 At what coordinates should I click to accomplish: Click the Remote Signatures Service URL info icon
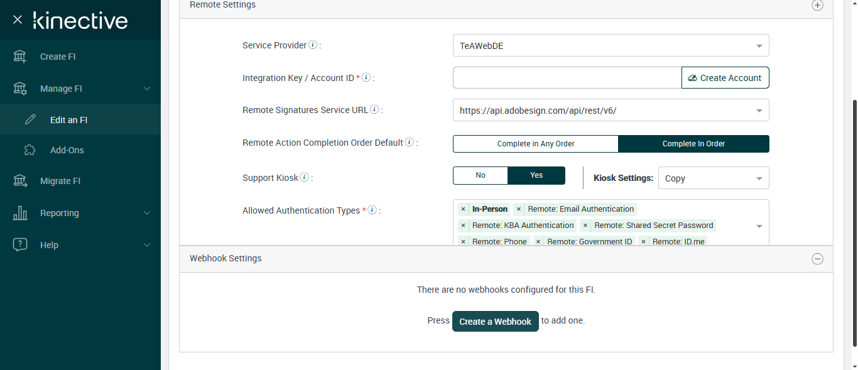point(374,110)
